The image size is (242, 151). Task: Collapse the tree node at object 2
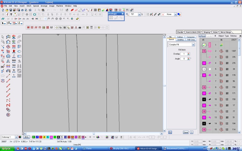pos(201,51)
